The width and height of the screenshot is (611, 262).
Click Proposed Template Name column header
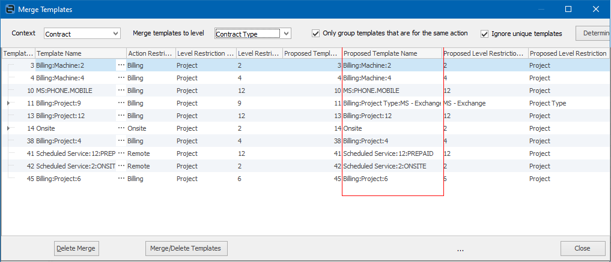(x=391, y=53)
